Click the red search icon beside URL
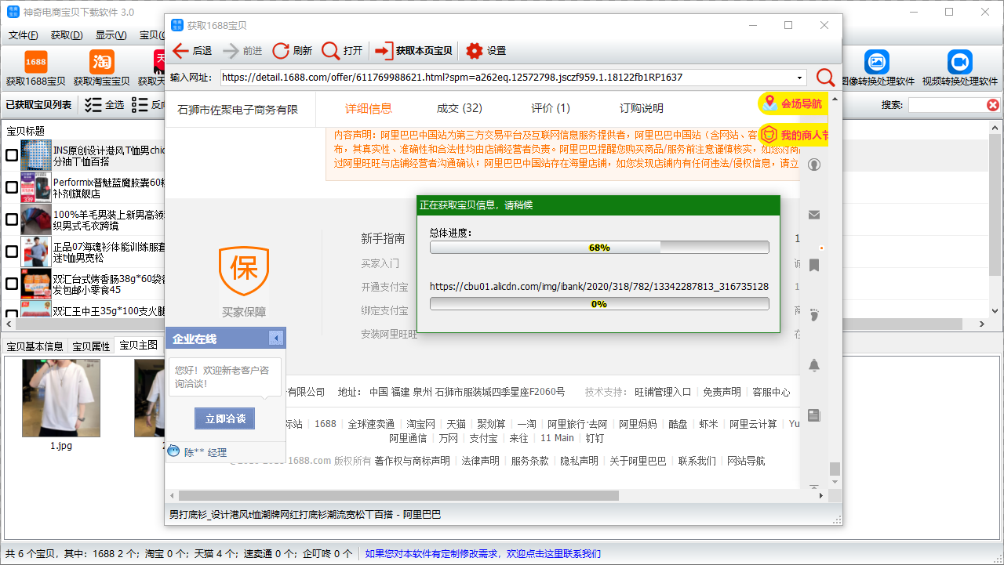 [825, 78]
